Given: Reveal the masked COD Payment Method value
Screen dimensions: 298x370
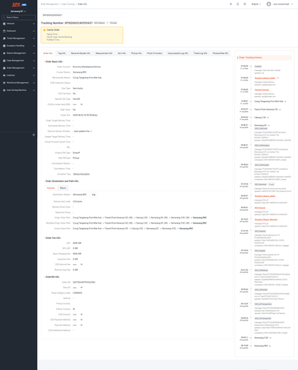Looking at the screenshot, I should tap(82, 320).
